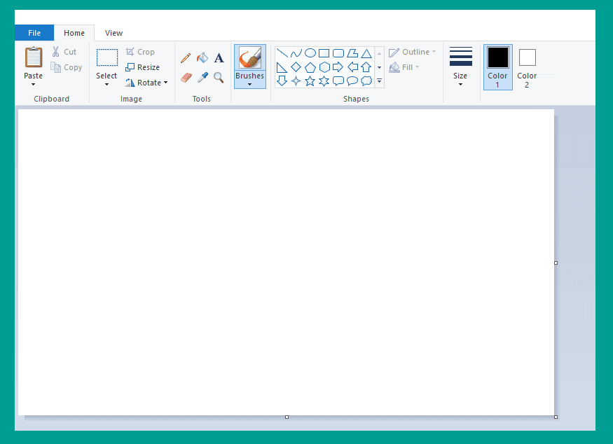
Task: Choose the Diamond shape
Action: tap(296, 67)
